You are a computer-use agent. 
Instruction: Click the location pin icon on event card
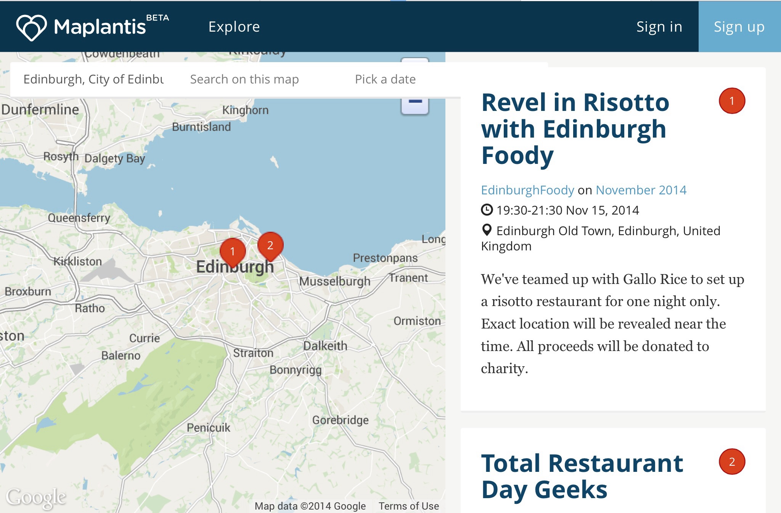pos(487,230)
